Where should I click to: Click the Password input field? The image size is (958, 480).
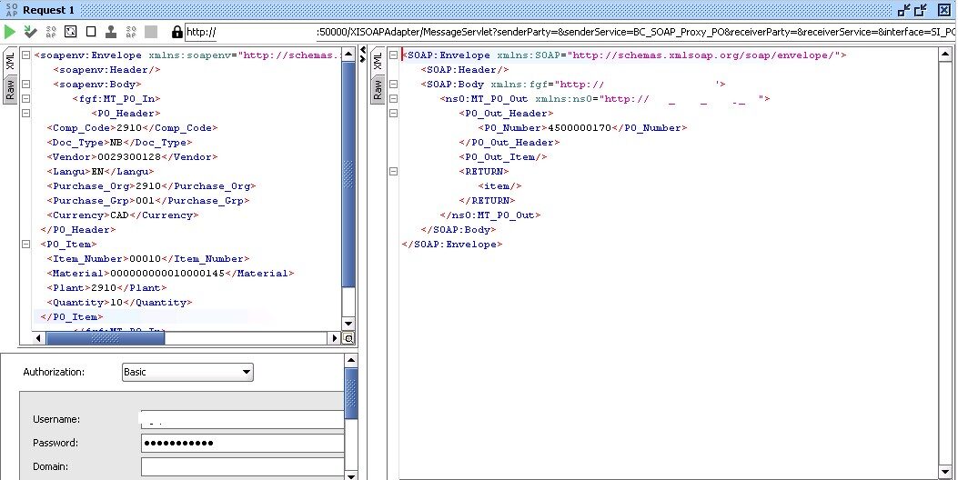(242, 443)
